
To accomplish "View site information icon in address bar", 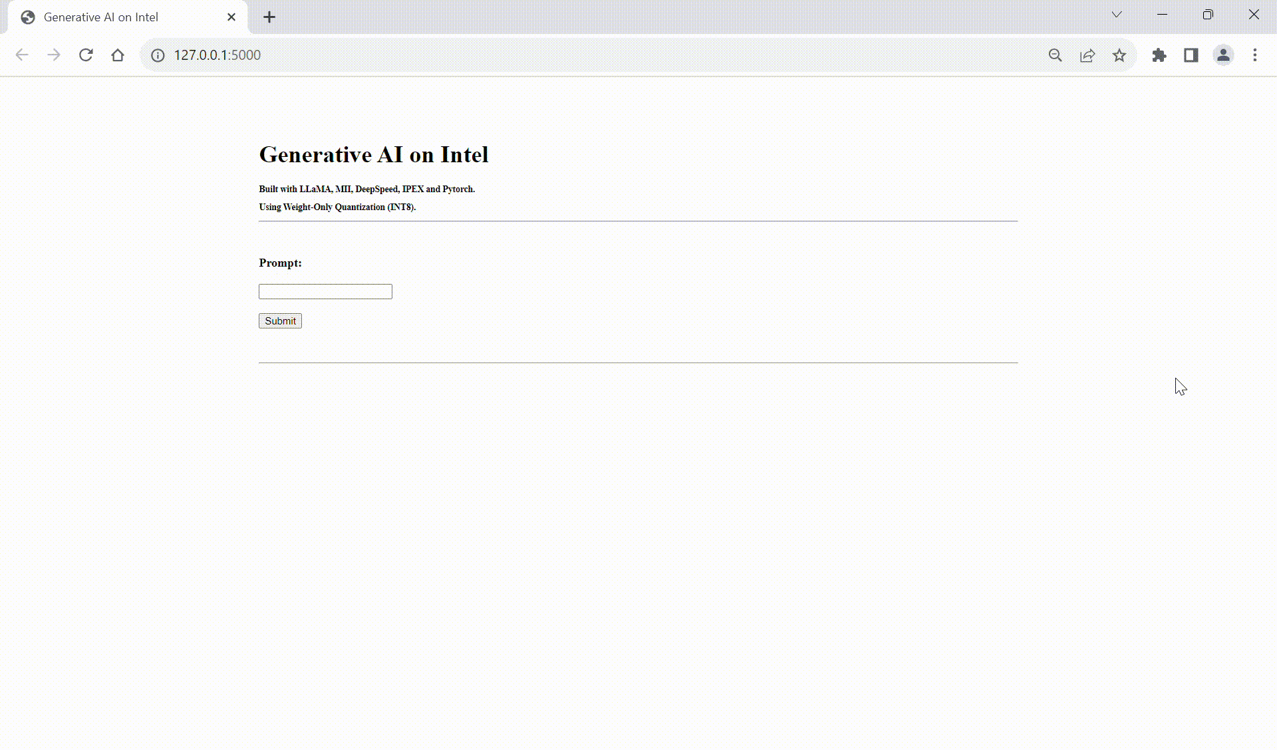I will coord(158,55).
